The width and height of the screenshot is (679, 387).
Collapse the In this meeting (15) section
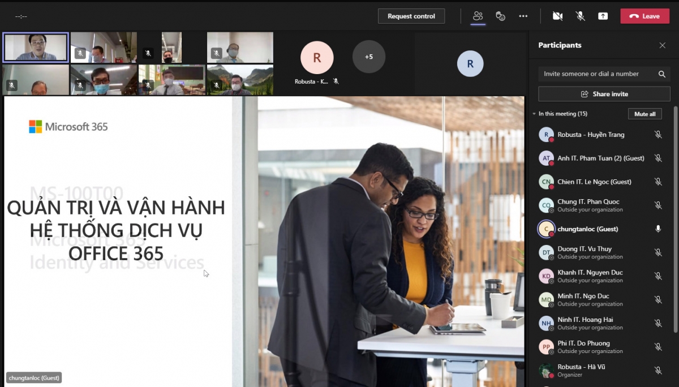click(x=534, y=114)
